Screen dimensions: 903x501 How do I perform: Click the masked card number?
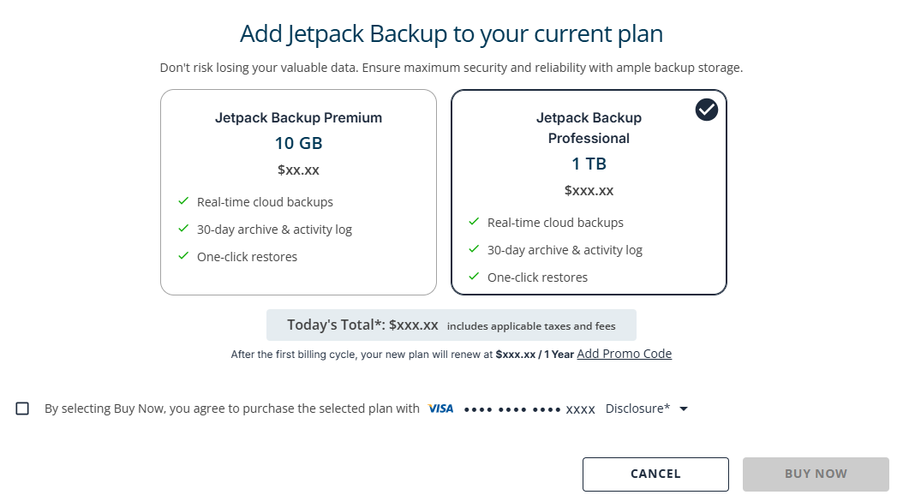529,409
